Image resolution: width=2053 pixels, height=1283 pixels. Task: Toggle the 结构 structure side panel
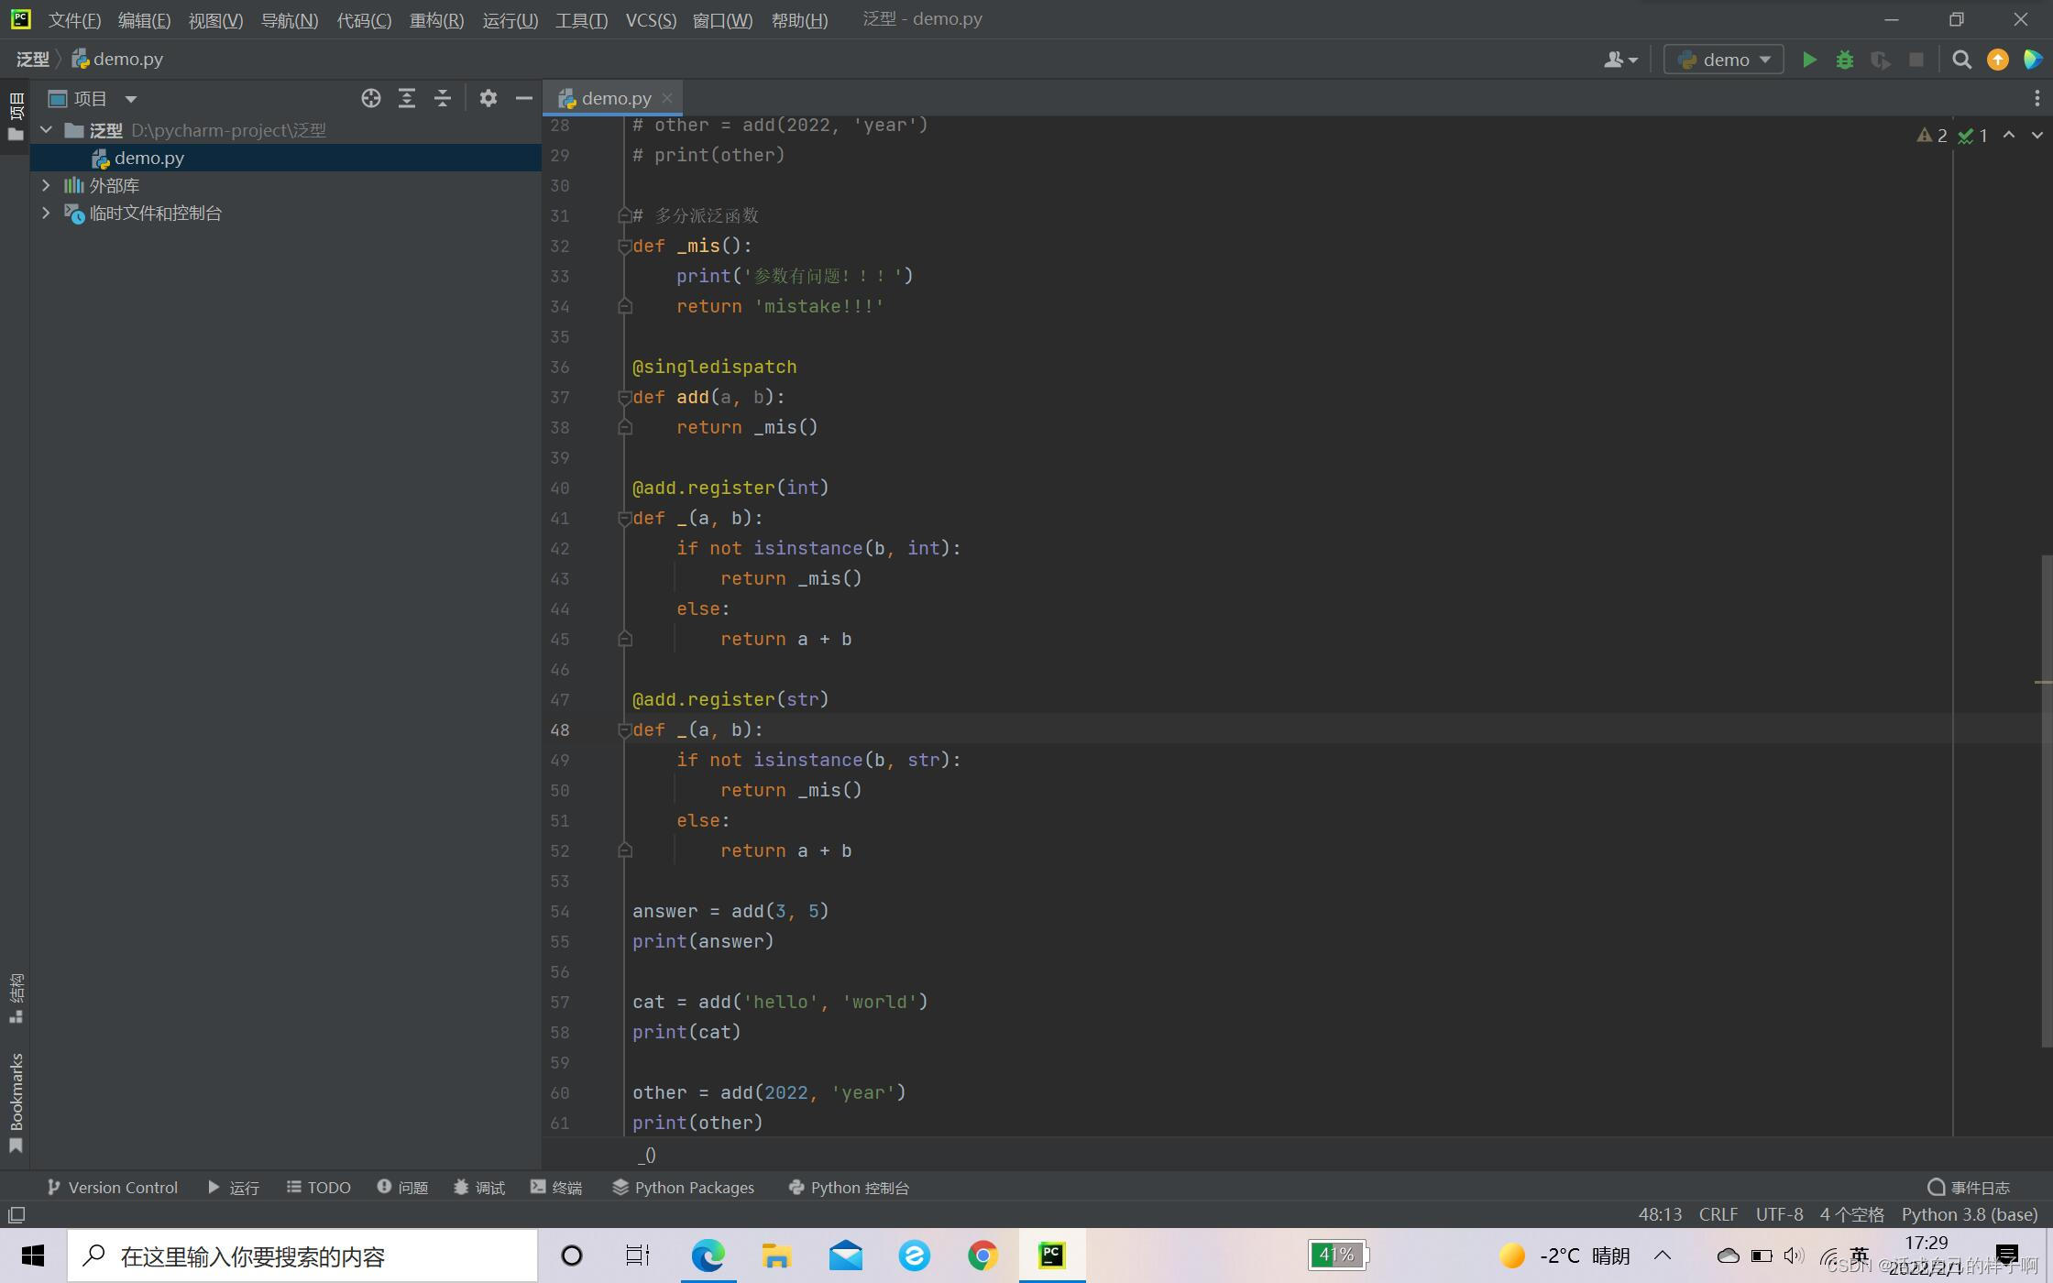tap(16, 997)
